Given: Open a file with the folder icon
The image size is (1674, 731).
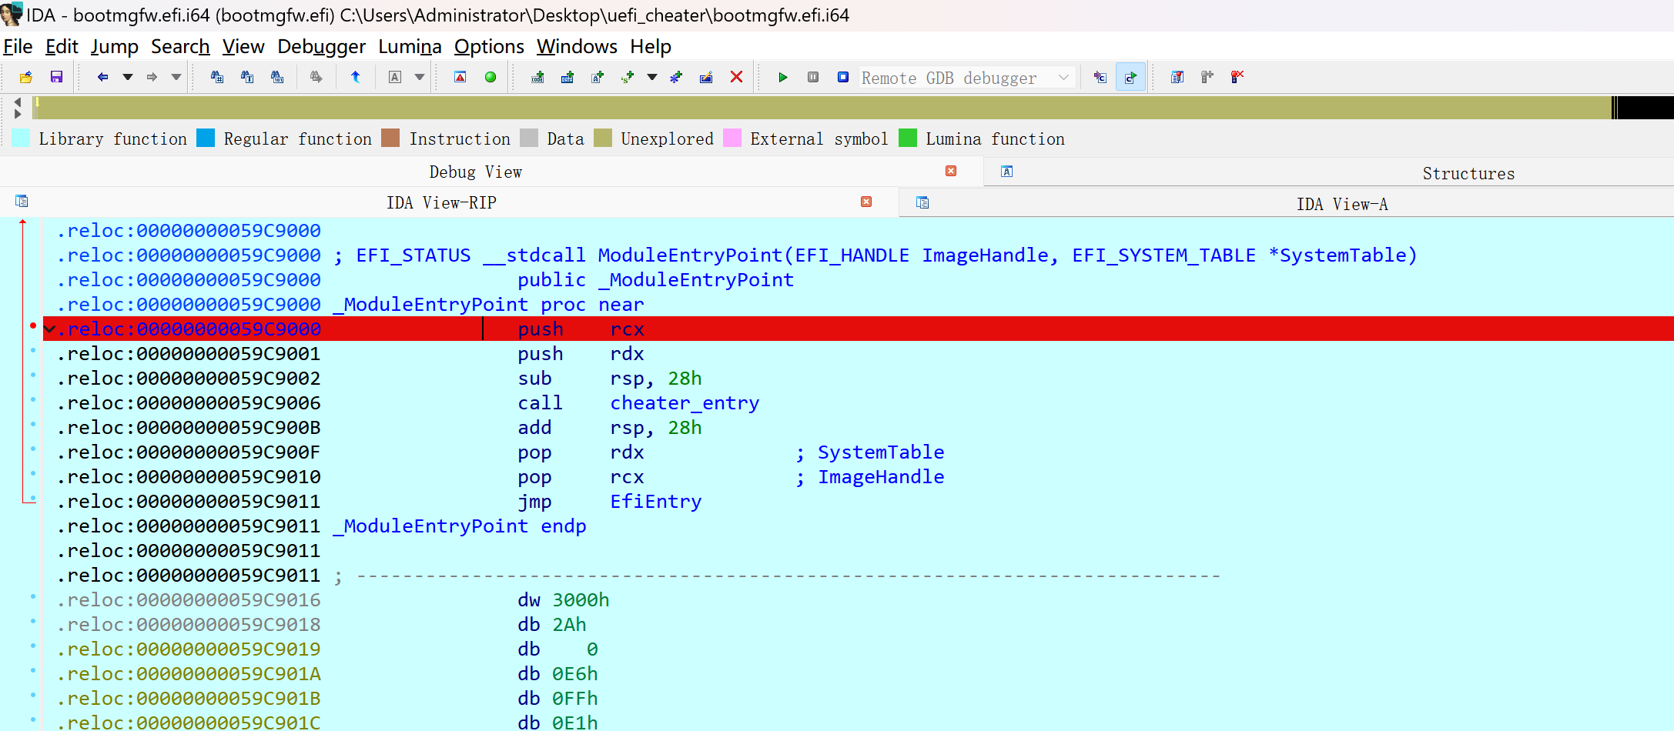Looking at the screenshot, I should point(26,77).
